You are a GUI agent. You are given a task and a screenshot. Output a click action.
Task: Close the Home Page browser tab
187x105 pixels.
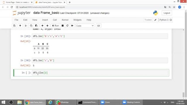click(32, 2)
